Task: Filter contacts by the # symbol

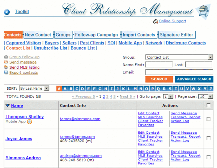Action: point(59,89)
